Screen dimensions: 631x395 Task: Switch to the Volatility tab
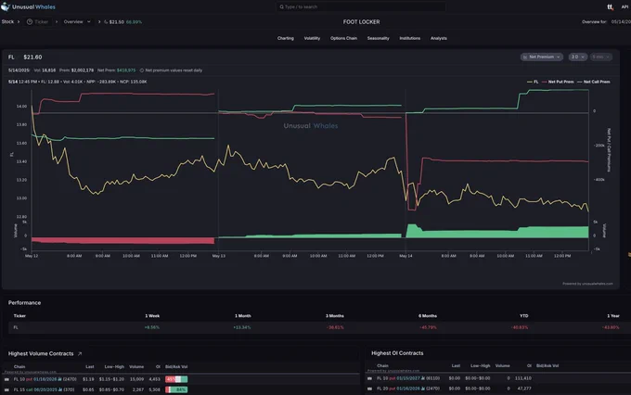pos(312,38)
